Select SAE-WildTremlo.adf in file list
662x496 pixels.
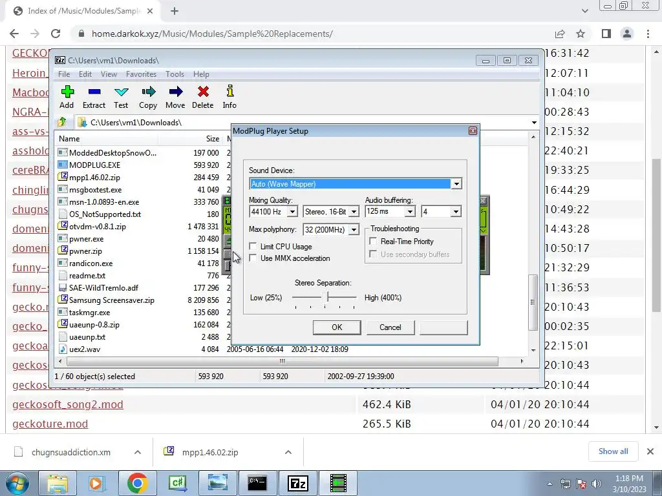click(103, 288)
